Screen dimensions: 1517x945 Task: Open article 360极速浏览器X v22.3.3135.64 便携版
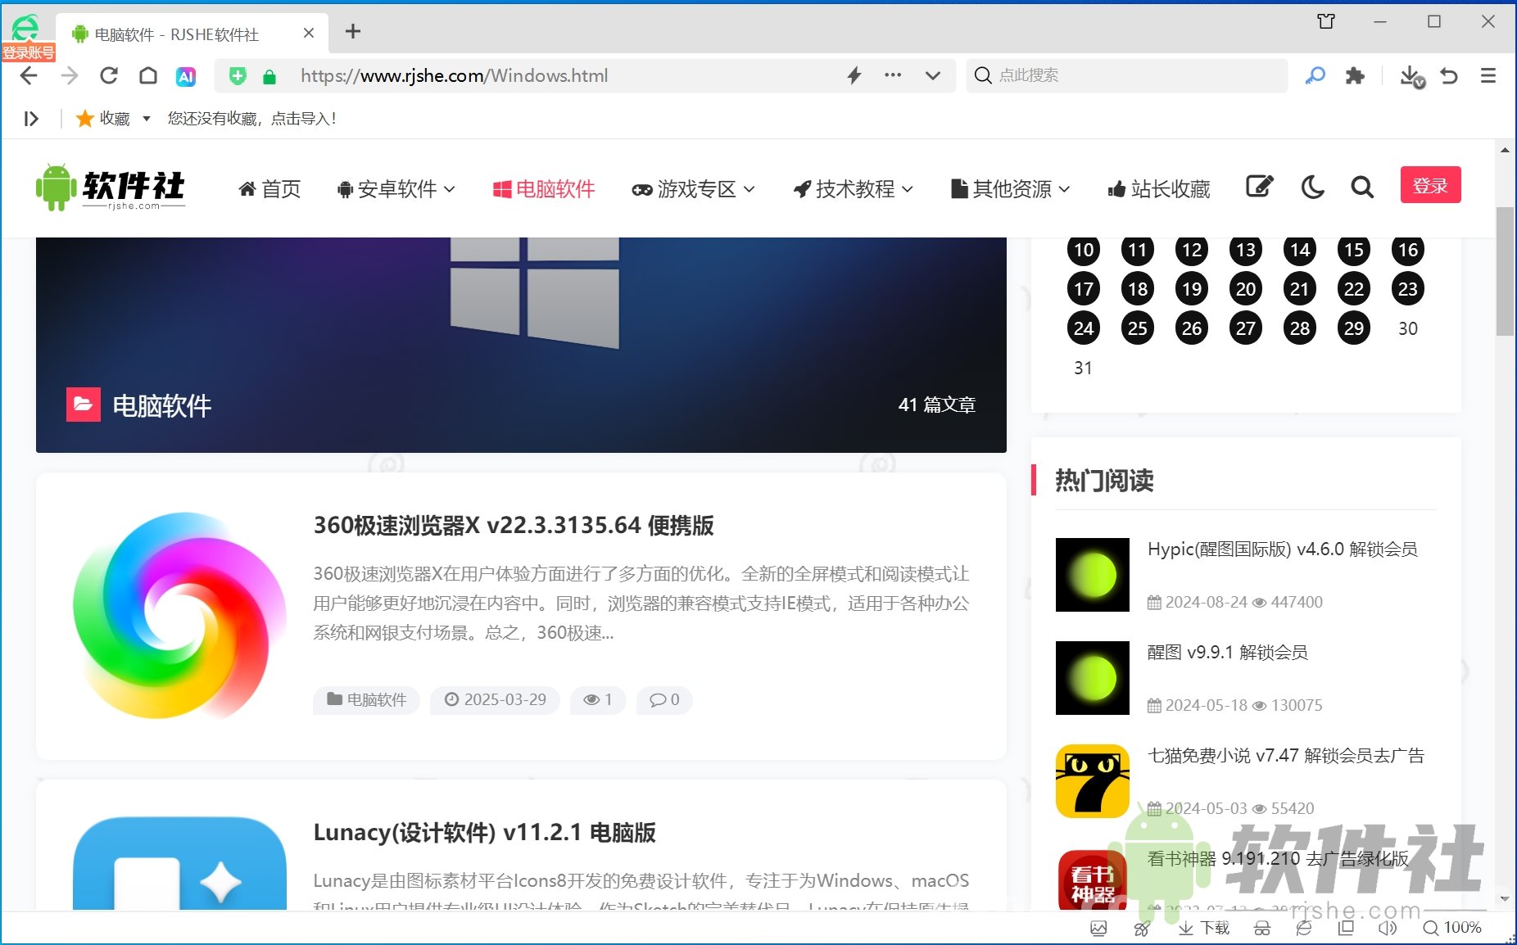pyautogui.click(x=514, y=525)
